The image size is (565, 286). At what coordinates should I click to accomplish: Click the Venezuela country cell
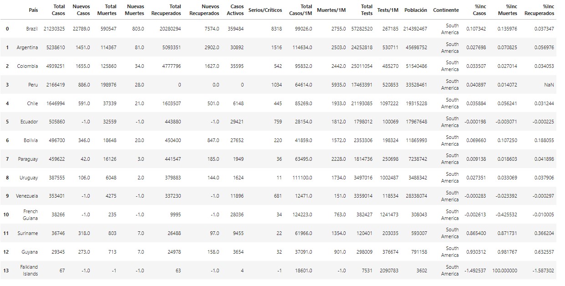27,196
